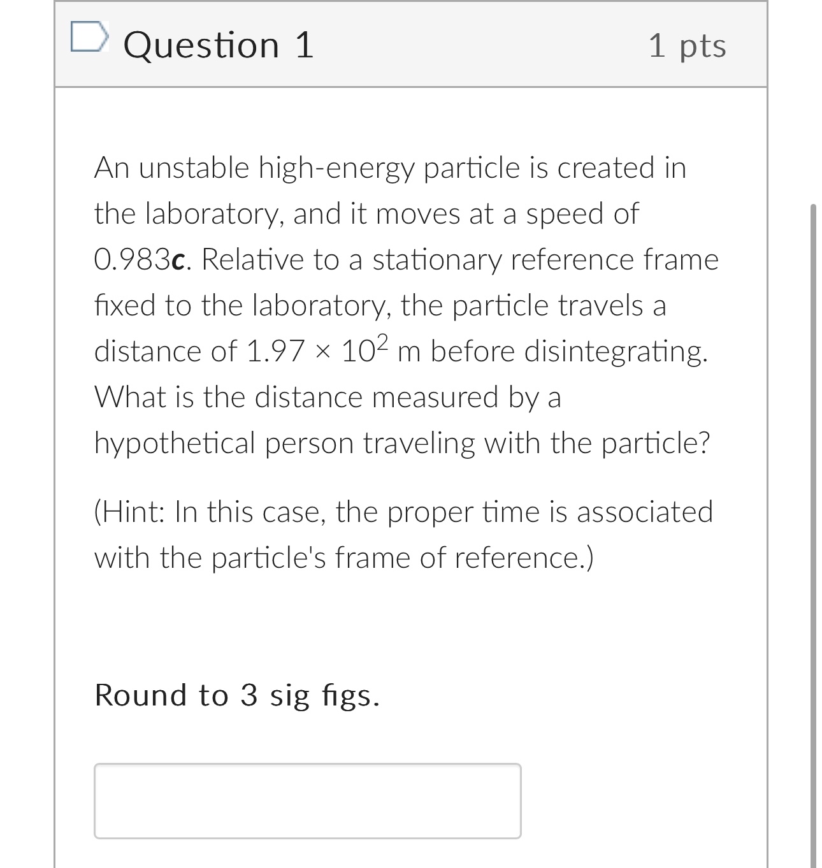Viewport: 822px width, 868px height.
Task: Select the Question 1 title text
Action: point(219,45)
